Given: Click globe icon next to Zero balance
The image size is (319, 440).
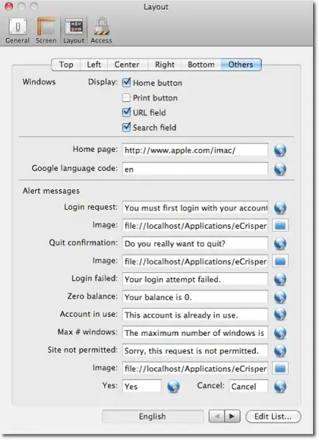Looking at the screenshot, I should [280, 297].
